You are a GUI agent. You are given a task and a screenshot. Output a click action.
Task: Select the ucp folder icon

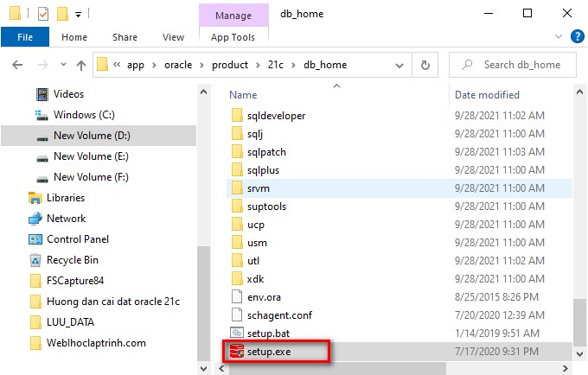point(237,225)
